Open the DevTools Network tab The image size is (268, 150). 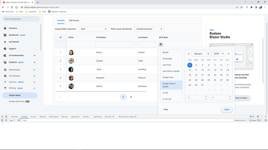[43, 117]
